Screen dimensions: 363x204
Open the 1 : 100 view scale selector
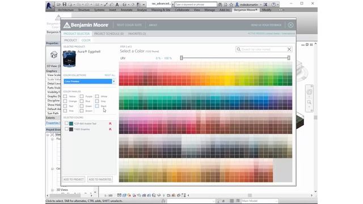click(x=108, y=195)
